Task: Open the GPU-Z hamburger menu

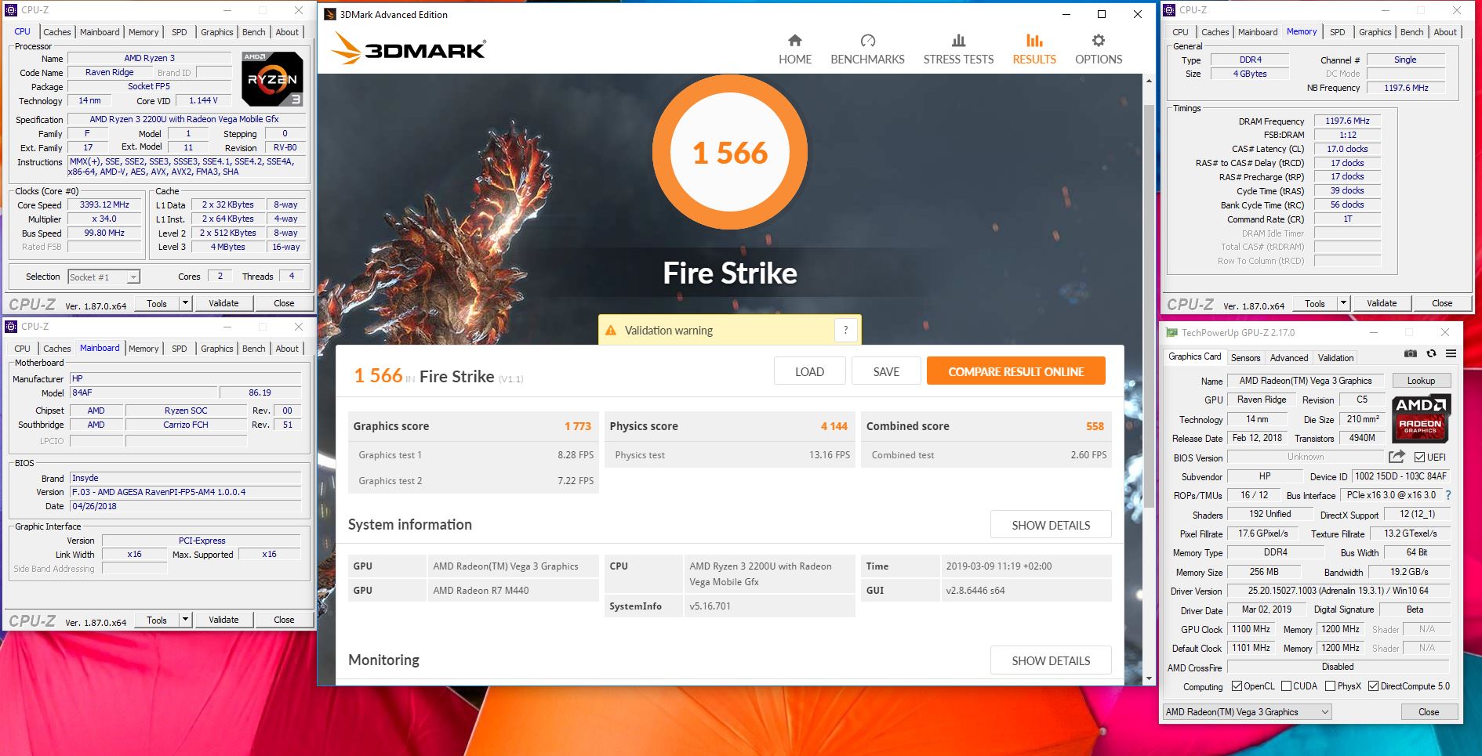Action: [x=1451, y=354]
